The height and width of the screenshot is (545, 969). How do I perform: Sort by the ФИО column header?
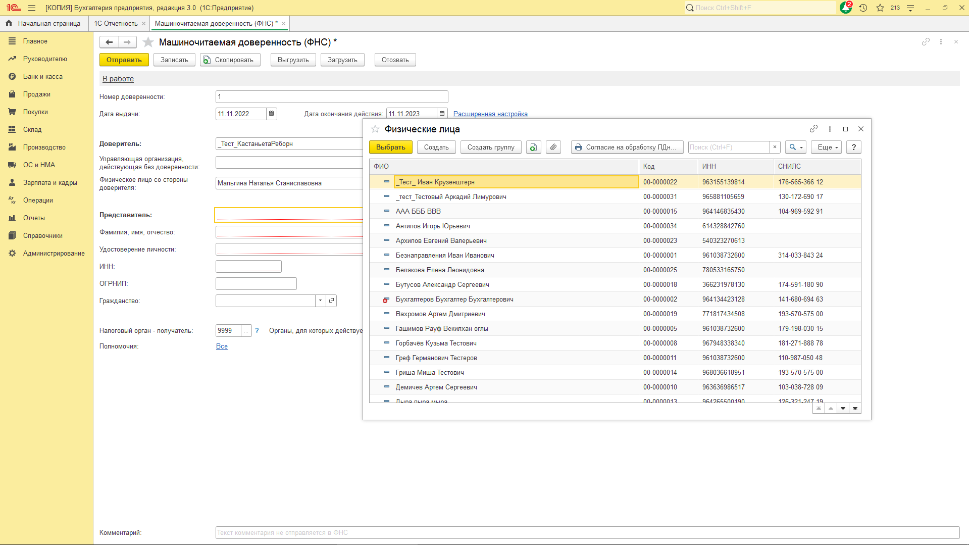[x=504, y=166]
